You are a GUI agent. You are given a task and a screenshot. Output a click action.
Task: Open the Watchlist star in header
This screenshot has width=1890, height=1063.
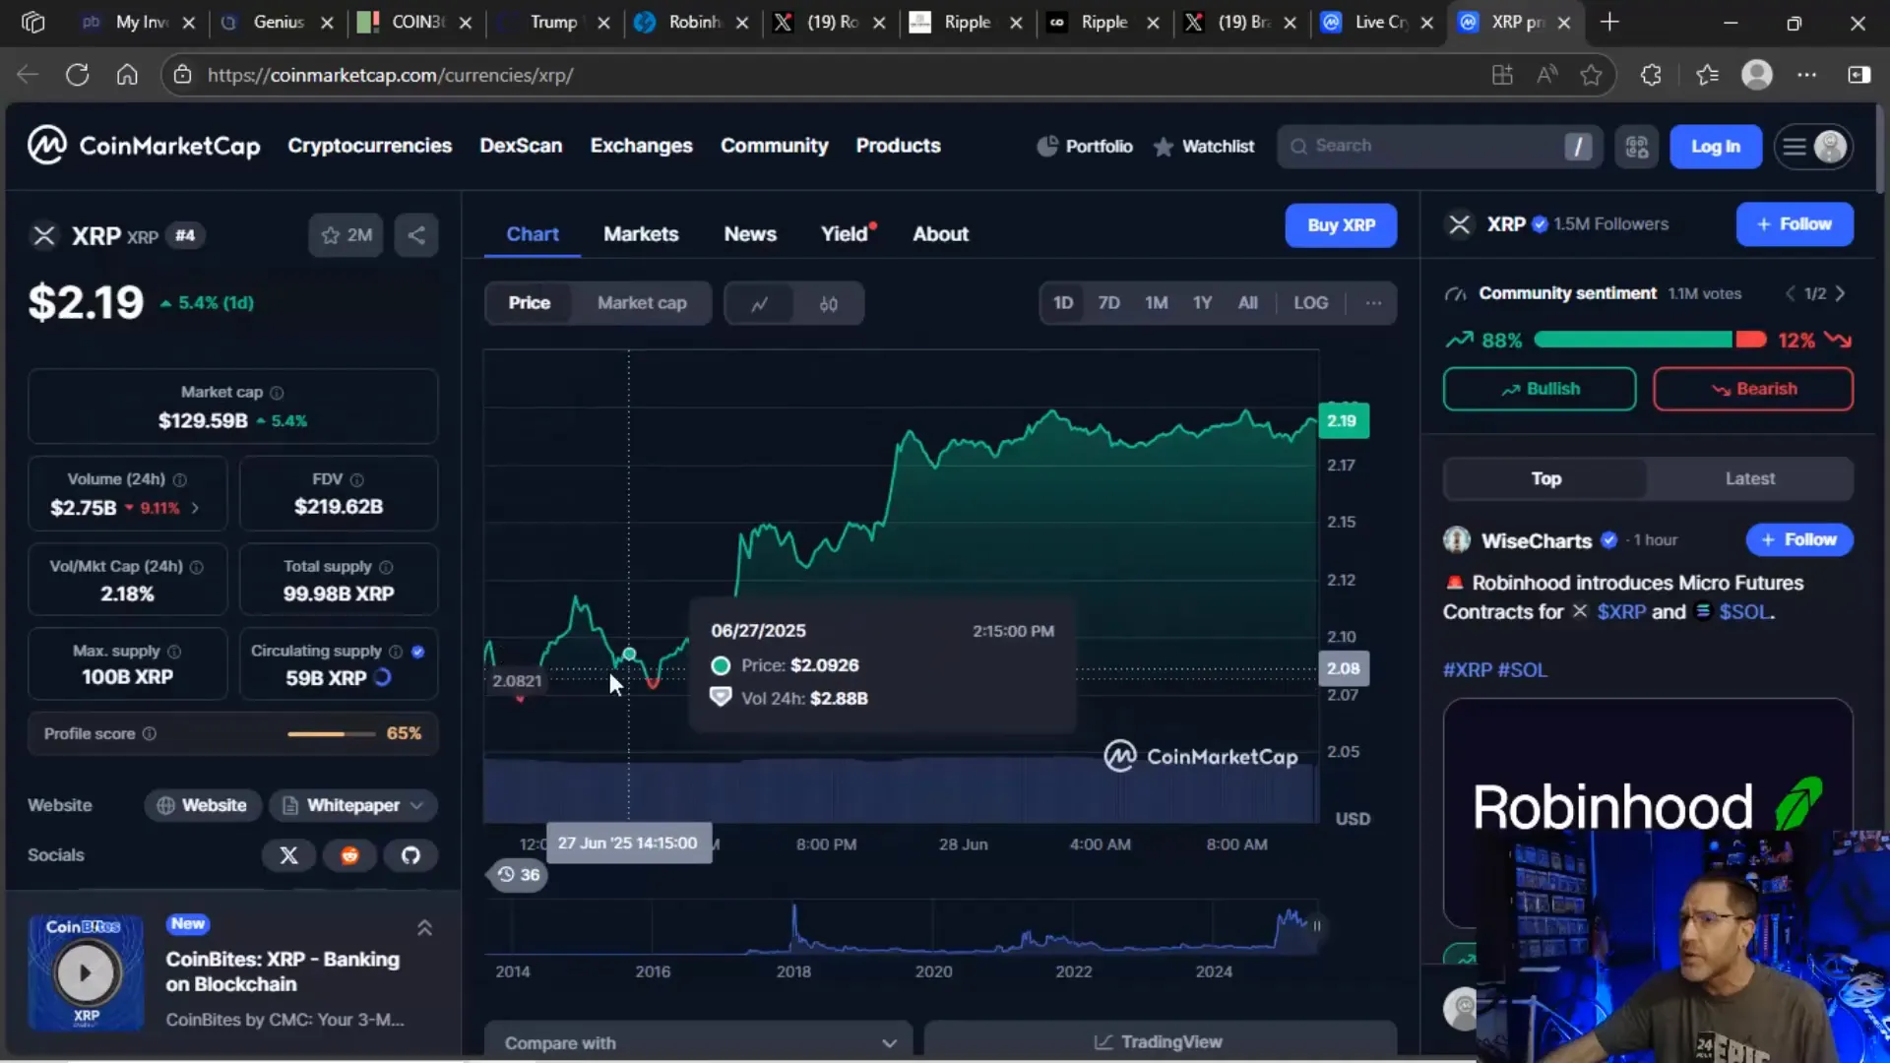coord(1204,147)
